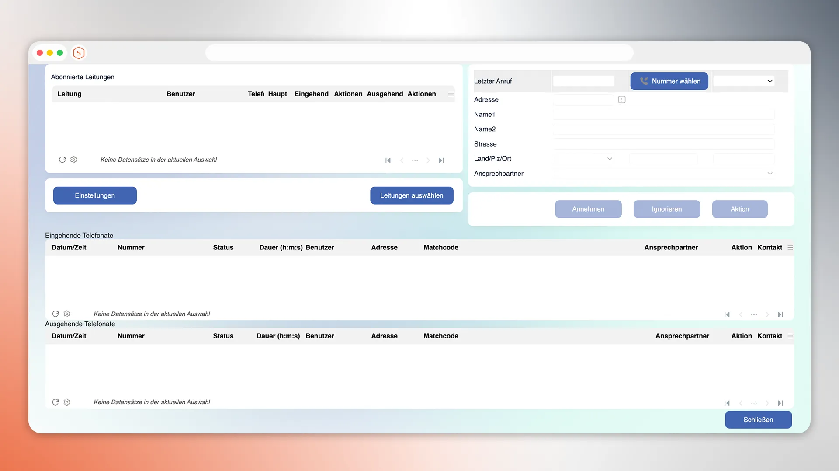This screenshot has height=471, width=839.
Task: Click the app logo in the title bar
Action: (79, 53)
